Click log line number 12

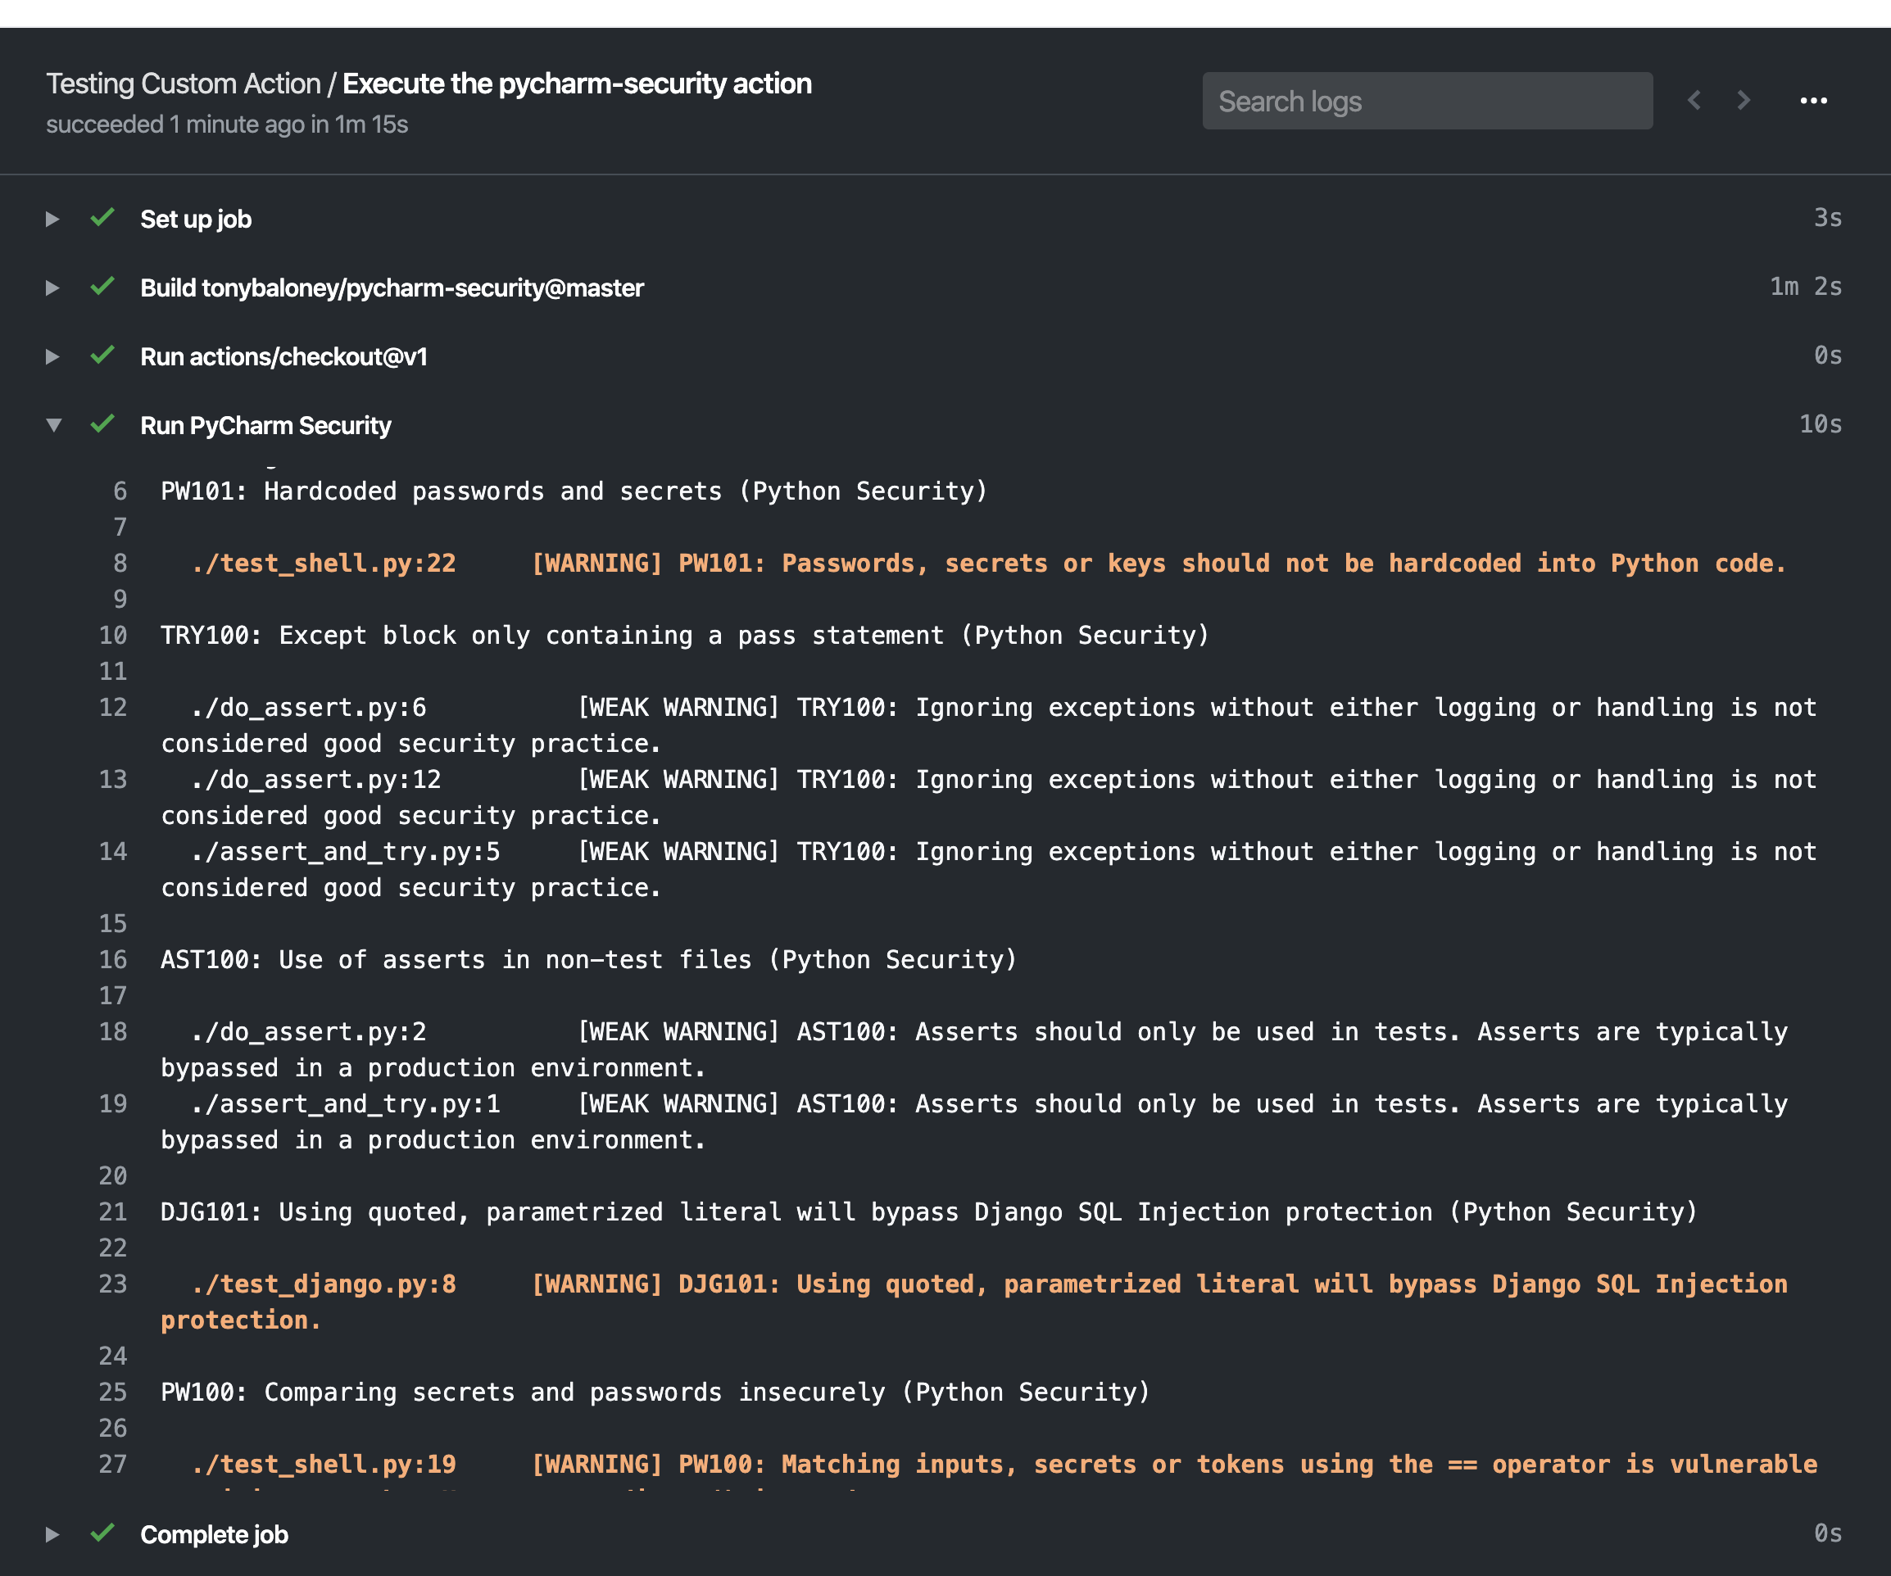coord(112,708)
